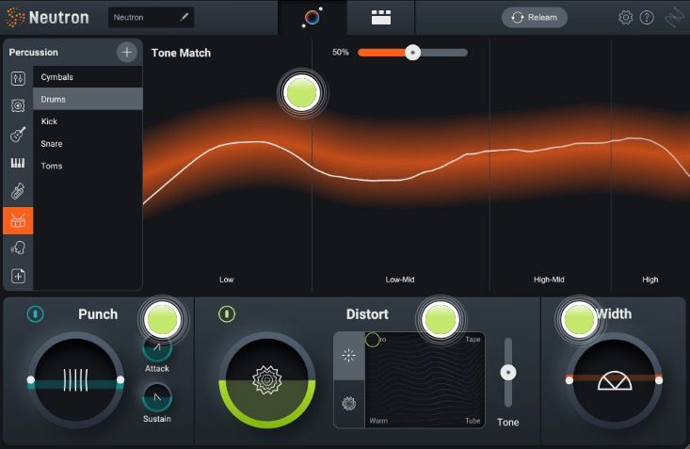Switch to the Detailed modules view tab
The width and height of the screenshot is (690, 449).
click(380, 18)
